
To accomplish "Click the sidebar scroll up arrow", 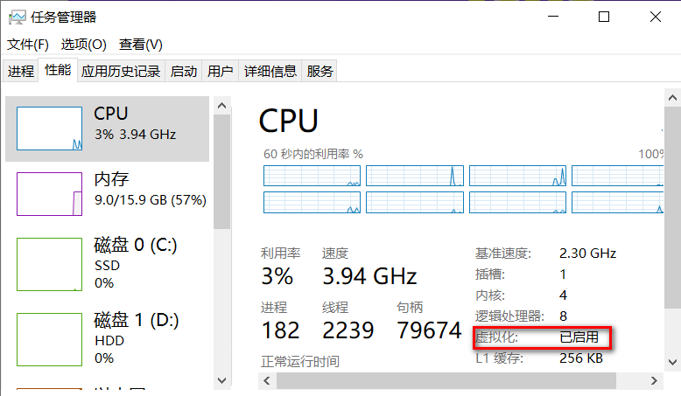I will 222,106.
